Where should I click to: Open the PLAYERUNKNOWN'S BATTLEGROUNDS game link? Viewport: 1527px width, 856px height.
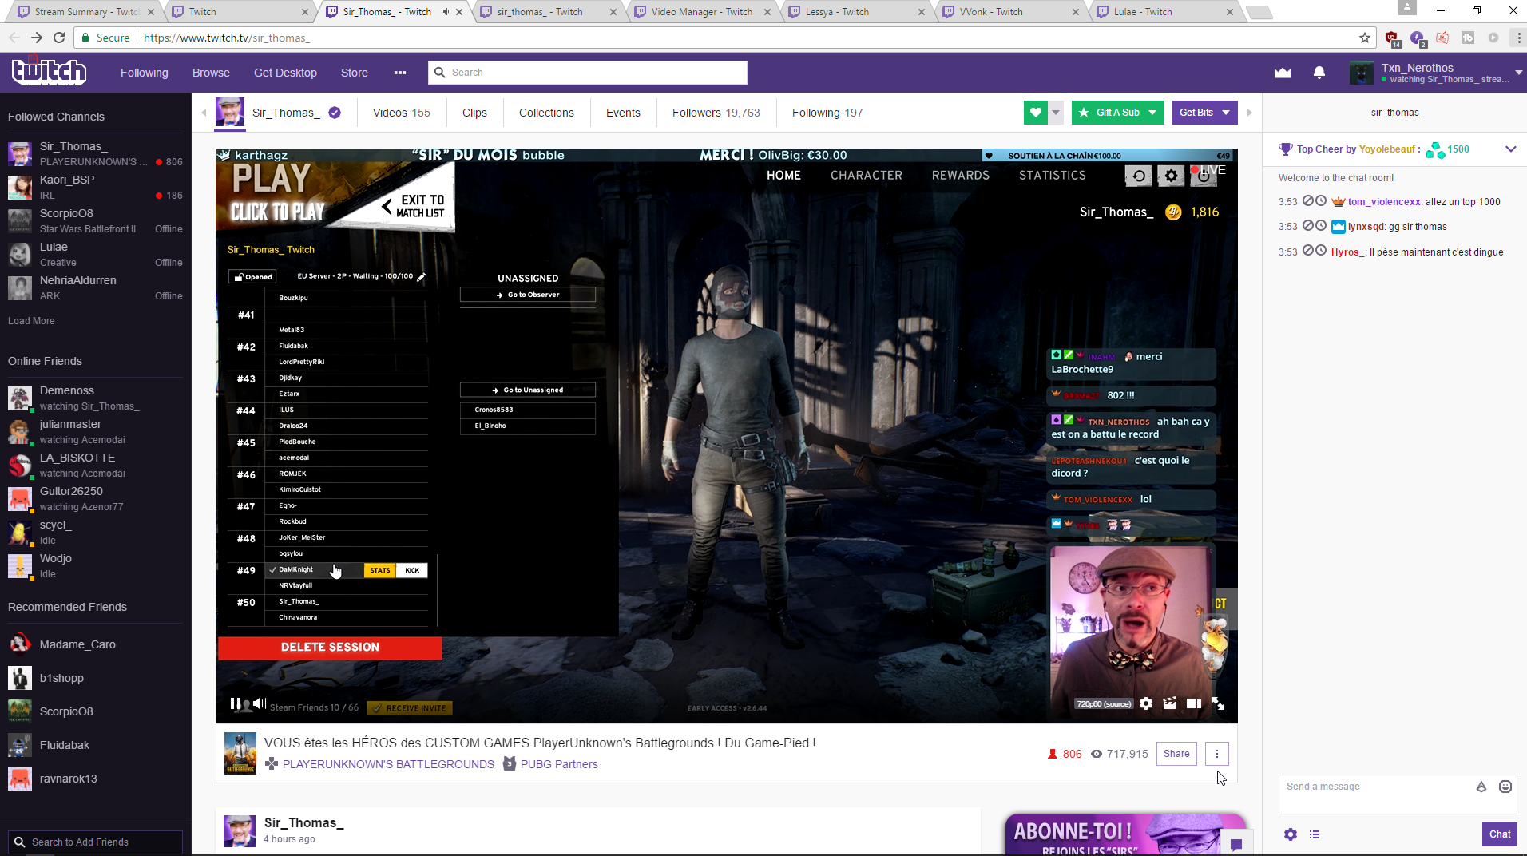tap(388, 764)
